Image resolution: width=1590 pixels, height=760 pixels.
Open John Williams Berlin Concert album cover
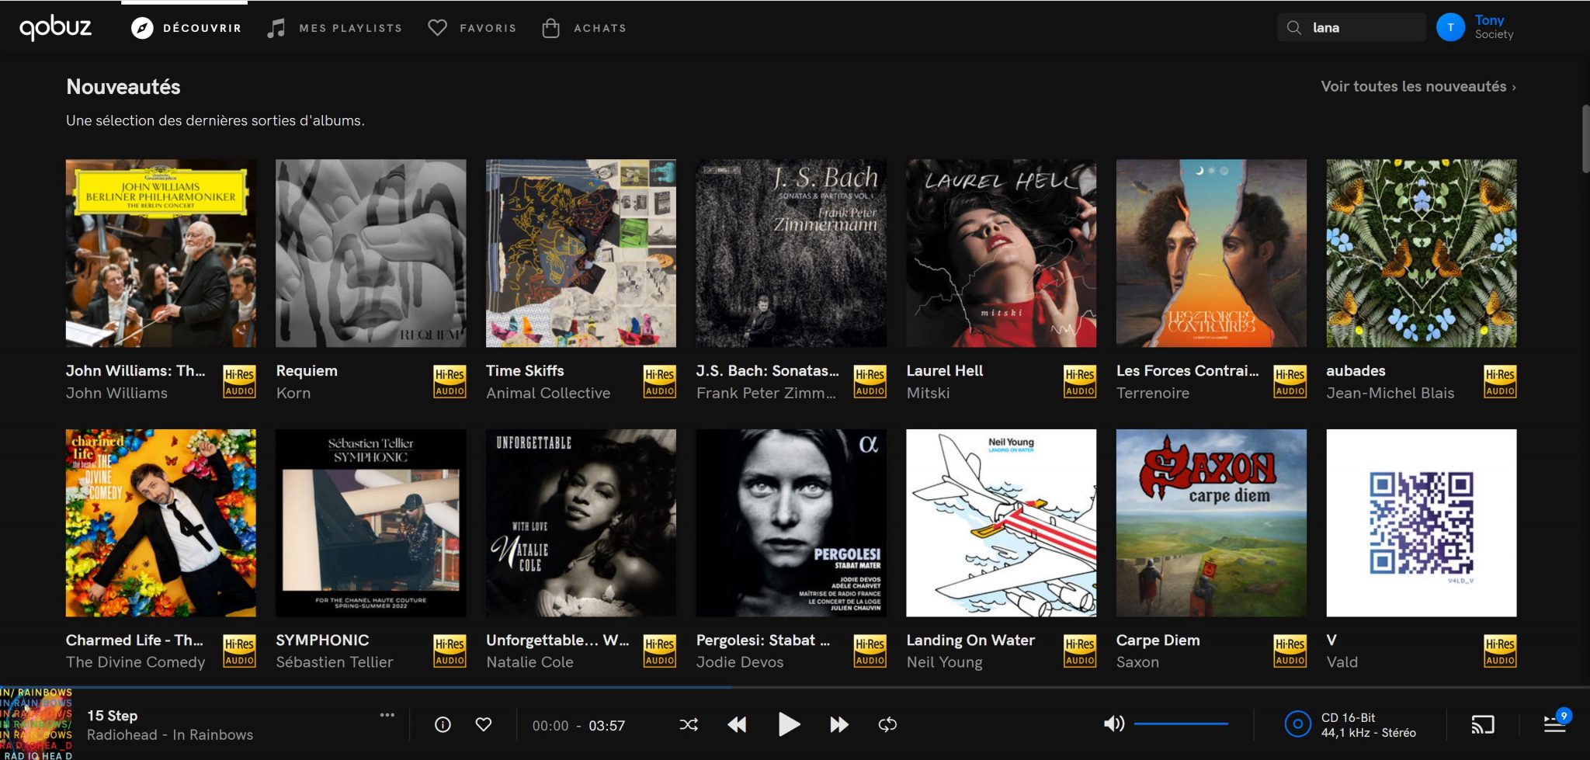click(x=161, y=253)
